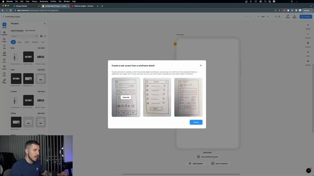Choose the red login-form wireframe sketch

[188, 97]
